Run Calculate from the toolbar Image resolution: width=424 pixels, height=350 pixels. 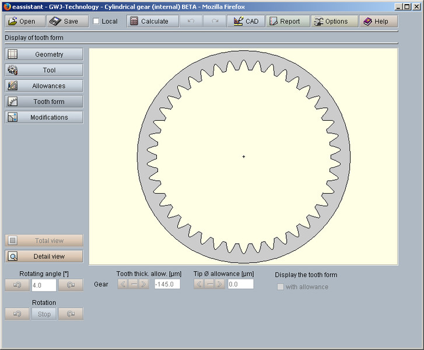[x=149, y=21]
